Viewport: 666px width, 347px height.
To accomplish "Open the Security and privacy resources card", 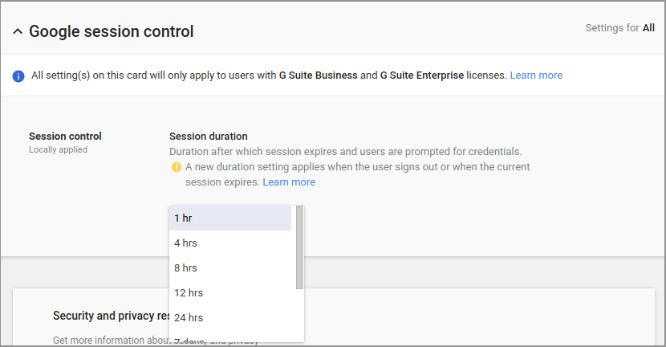I will click(112, 316).
